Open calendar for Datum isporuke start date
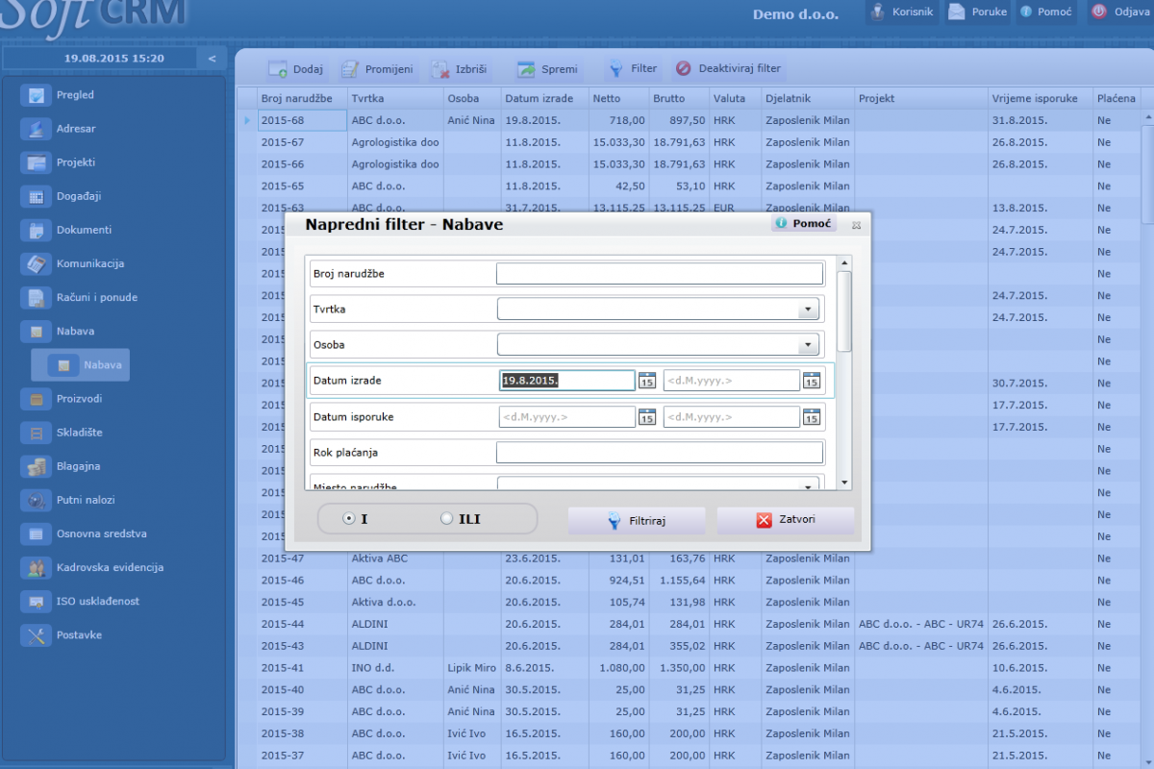The width and height of the screenshot is (1154, 769). click(x=647, y=417)
